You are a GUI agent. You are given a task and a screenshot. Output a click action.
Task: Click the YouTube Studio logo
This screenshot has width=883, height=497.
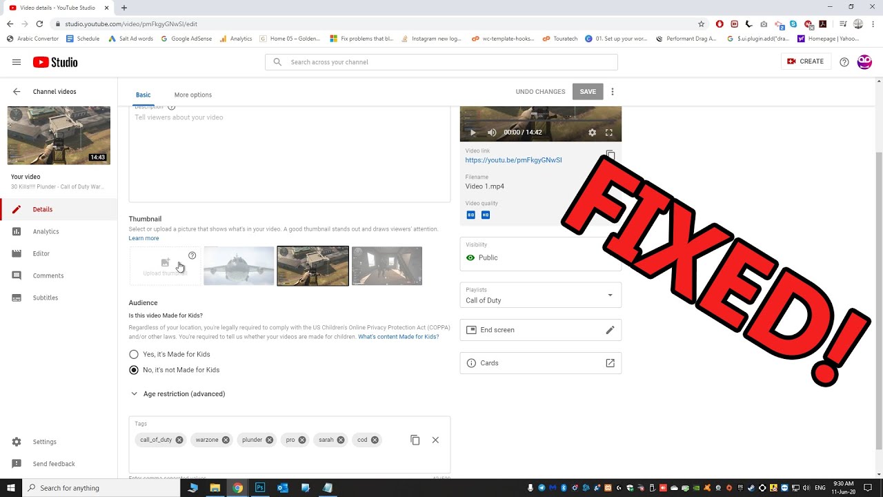(x=55, y=62)
